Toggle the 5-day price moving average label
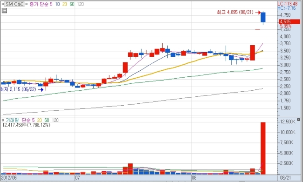303x182 pixels. (51, 4)
